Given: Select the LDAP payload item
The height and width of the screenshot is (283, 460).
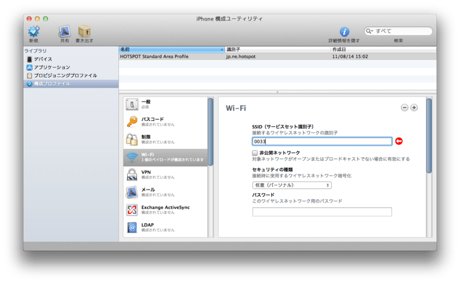Looking at the screenshot, I should pyautogui.click(x=132, y=227).
